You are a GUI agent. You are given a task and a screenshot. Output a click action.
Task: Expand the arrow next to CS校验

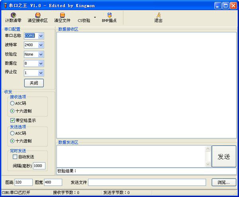95,18
